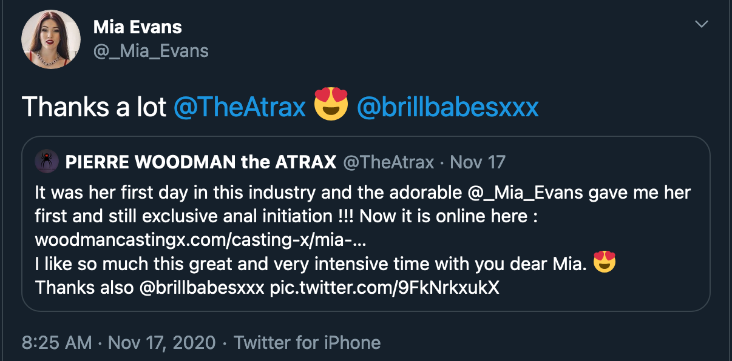Expand the tweet options chevron menu
This screenshot has height=361, width=732.
coord(702,25)
